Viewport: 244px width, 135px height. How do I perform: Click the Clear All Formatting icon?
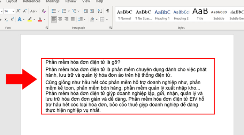pos(44,11)
